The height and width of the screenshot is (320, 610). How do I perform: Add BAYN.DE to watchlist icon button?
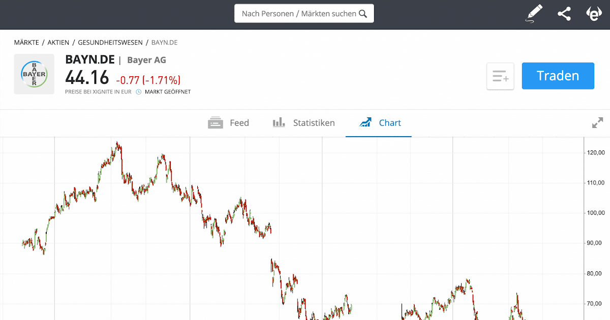tap(500, 76)
